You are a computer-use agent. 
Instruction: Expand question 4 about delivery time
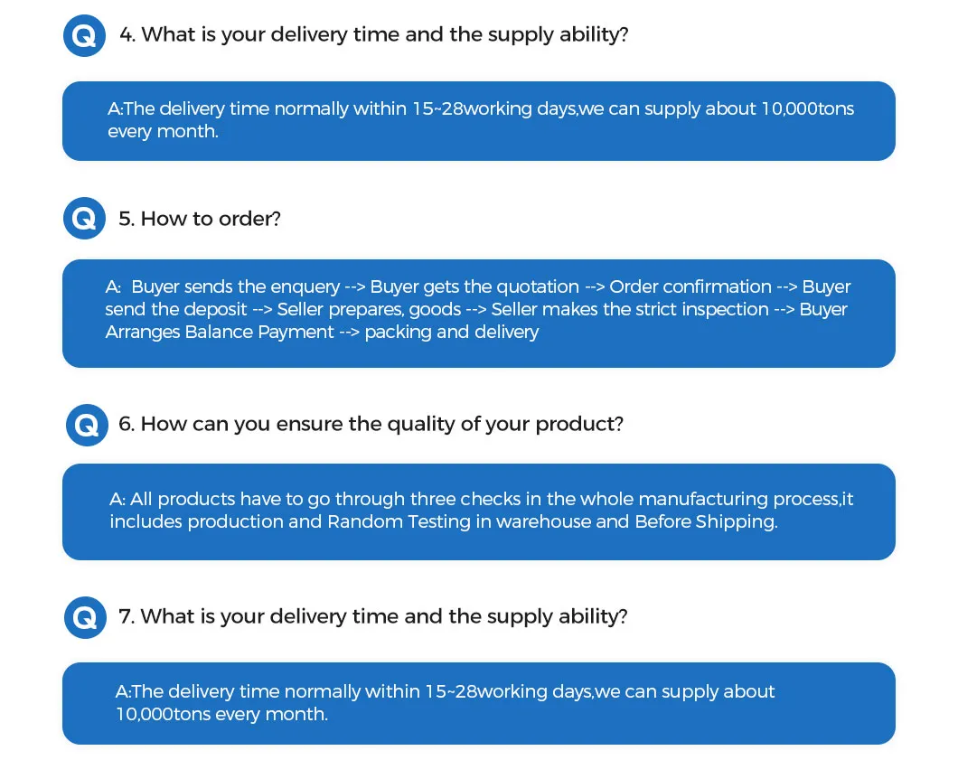(x=375, y=35)
